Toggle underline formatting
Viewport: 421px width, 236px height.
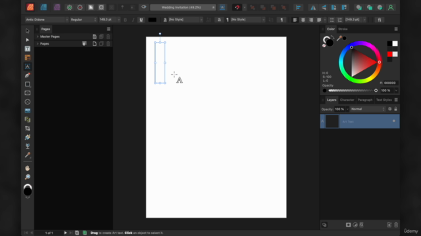pos(141,20)
